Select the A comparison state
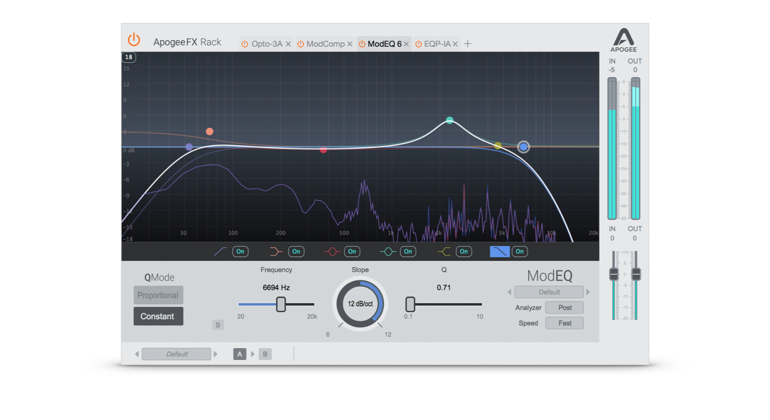 240,354
